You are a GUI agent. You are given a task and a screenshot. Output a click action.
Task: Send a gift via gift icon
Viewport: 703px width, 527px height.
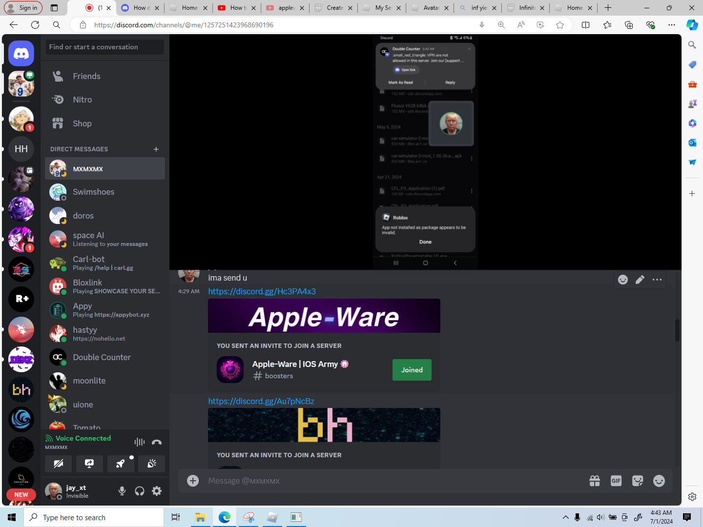point(595,481)
